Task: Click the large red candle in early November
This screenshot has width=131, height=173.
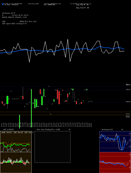Action: [x=59, y=98]
